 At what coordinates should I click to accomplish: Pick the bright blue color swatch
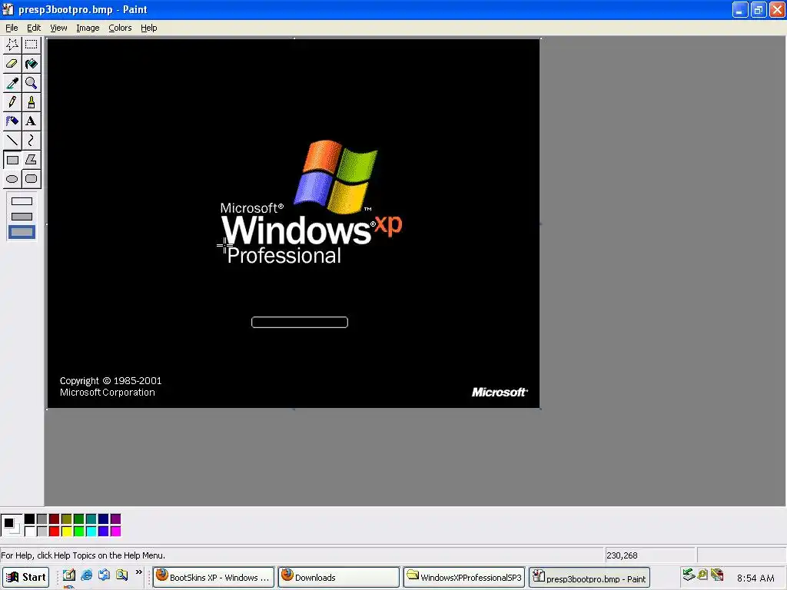104,531
